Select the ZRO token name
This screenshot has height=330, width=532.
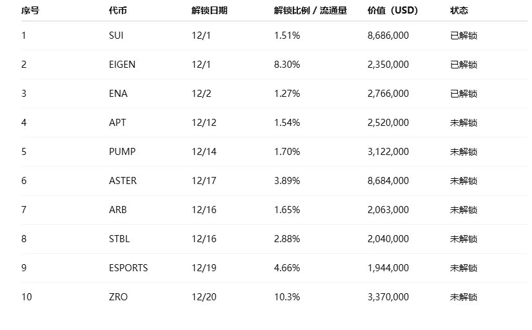point(118,297)
